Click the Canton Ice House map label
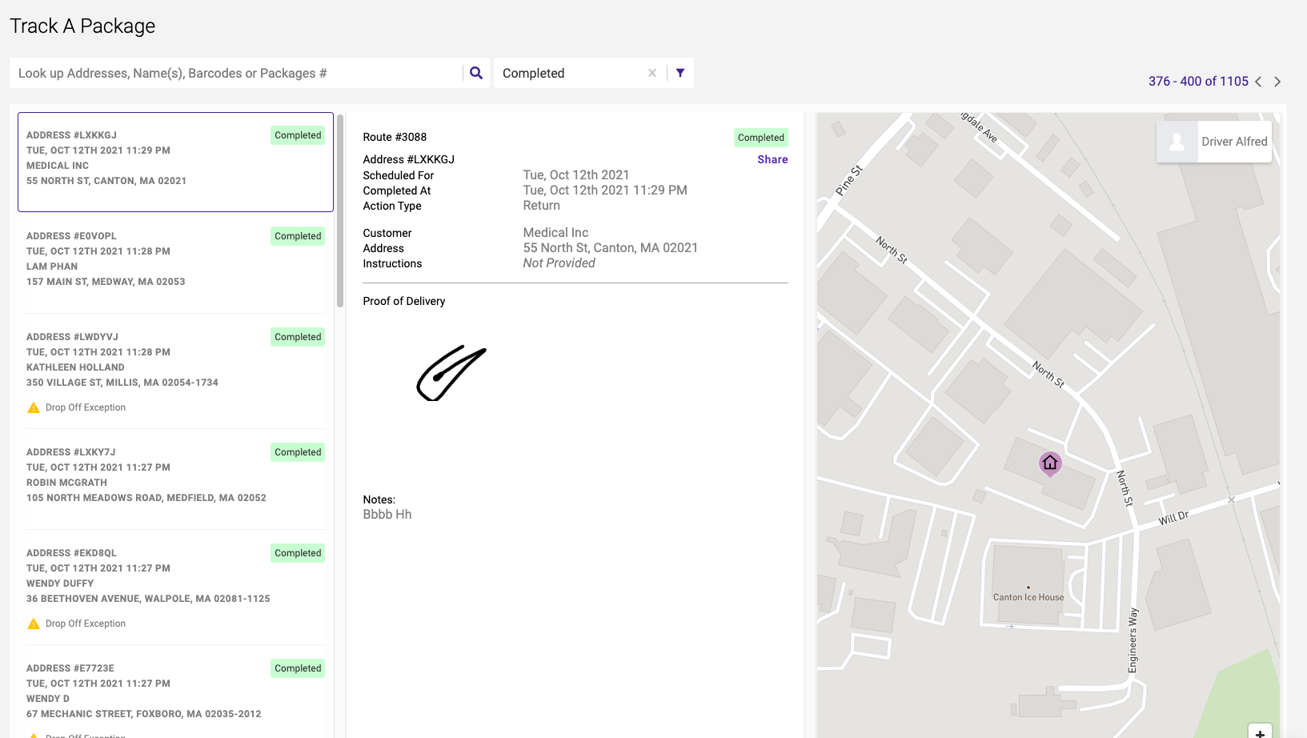Viewport: 1307px width, 738px height. point(1028,597)
